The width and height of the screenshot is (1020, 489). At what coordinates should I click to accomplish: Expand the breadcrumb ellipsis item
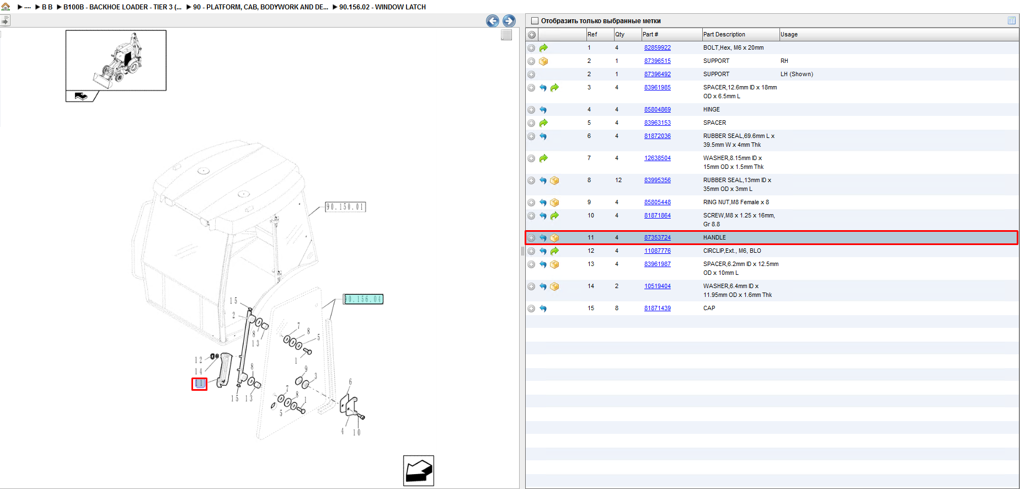pos(28,7)
